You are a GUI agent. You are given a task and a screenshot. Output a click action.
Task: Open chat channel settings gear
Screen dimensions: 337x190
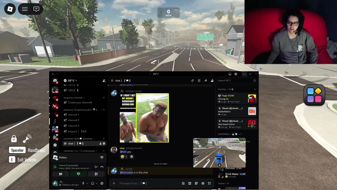104,144
